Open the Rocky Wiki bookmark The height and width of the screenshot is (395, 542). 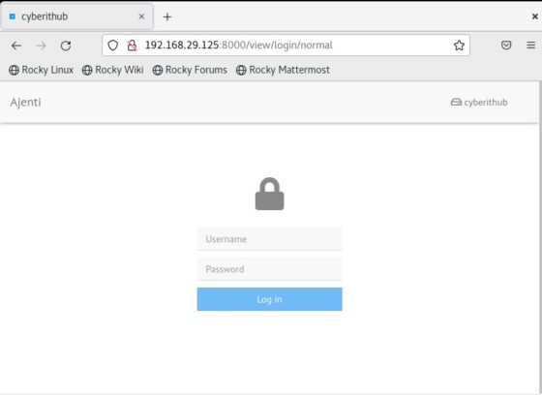point(112,70)
